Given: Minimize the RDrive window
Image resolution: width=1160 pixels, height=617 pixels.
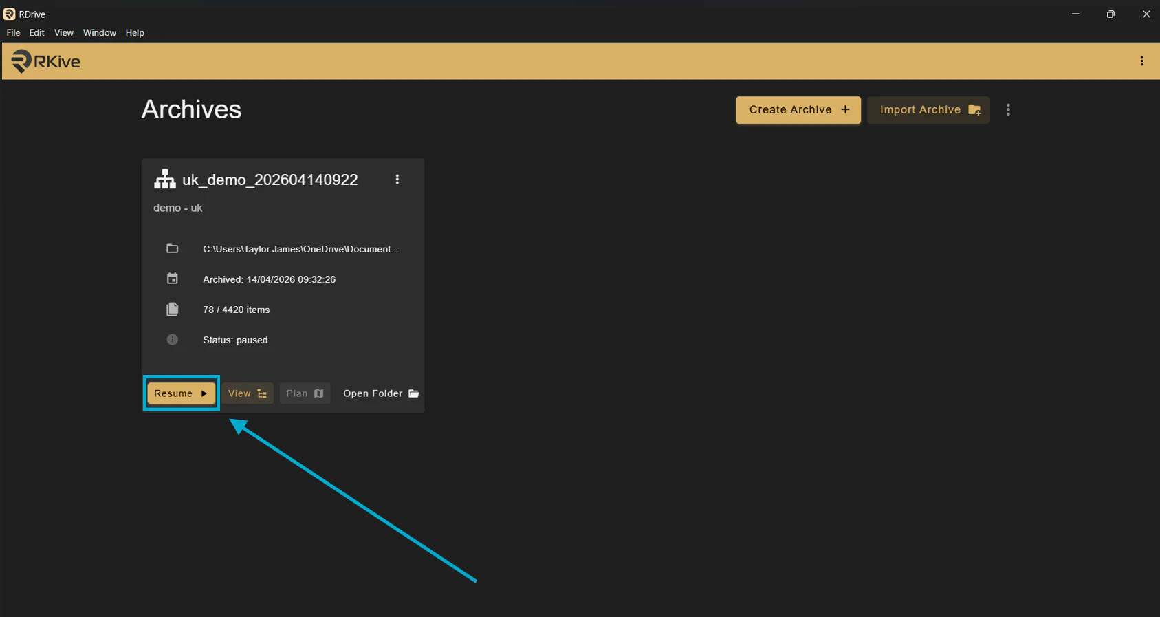Looking at the screenshot, I should click(x=1075, y=14).
